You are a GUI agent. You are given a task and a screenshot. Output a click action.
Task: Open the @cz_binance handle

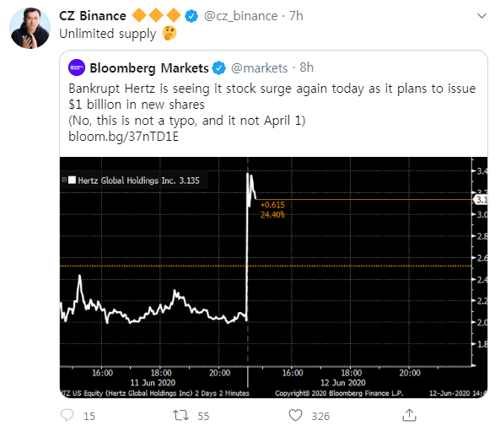[241, 16]
